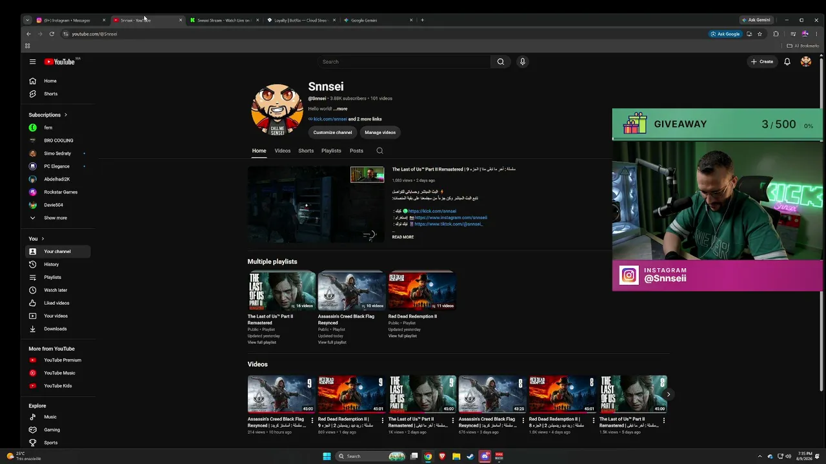This screenshot has width=826, height=464.
Task: Open The Last of Us Part II playlist thumbnail
Action: (x=282, y=291)
